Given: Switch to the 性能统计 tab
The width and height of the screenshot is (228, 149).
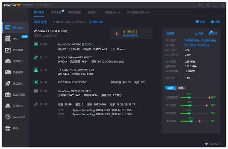Looking at the screenshot, I should click(x=93, y=12).
